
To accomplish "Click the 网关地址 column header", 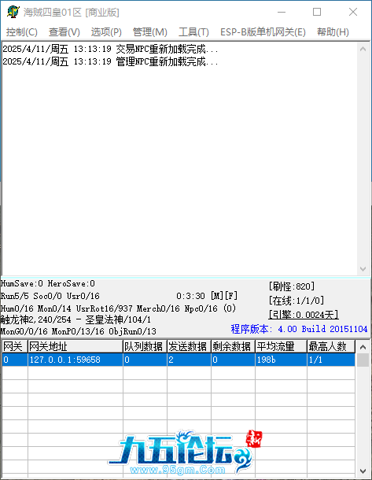I will pos(76,346).
